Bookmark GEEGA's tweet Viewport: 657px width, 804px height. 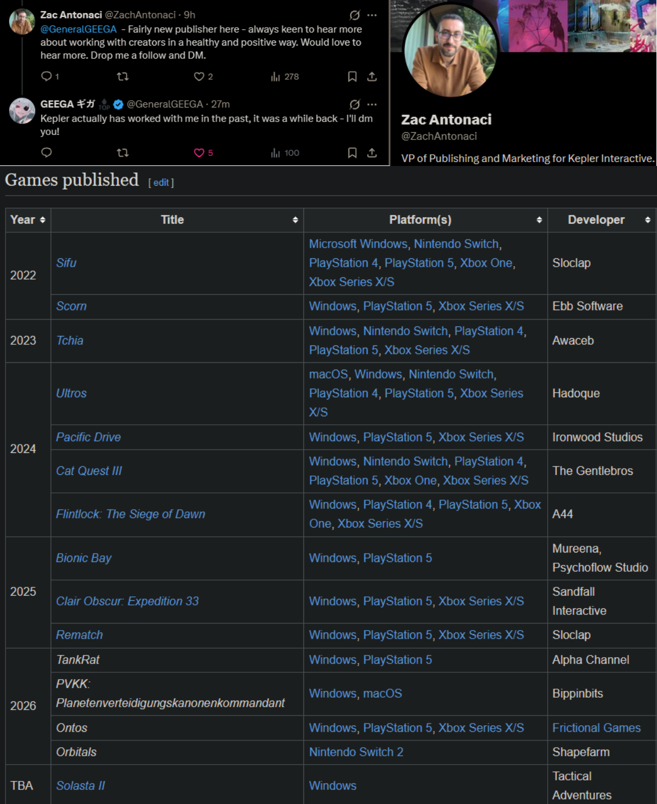352,152
